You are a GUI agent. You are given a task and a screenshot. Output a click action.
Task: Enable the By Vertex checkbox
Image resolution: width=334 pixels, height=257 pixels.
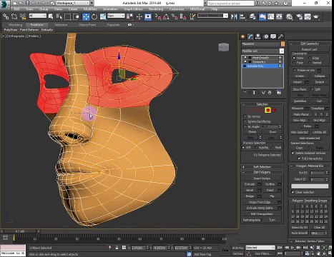pyautogui.click(x=245, y=116)
